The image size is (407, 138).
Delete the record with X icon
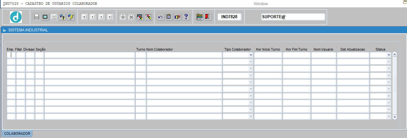[x=131, y=17]
